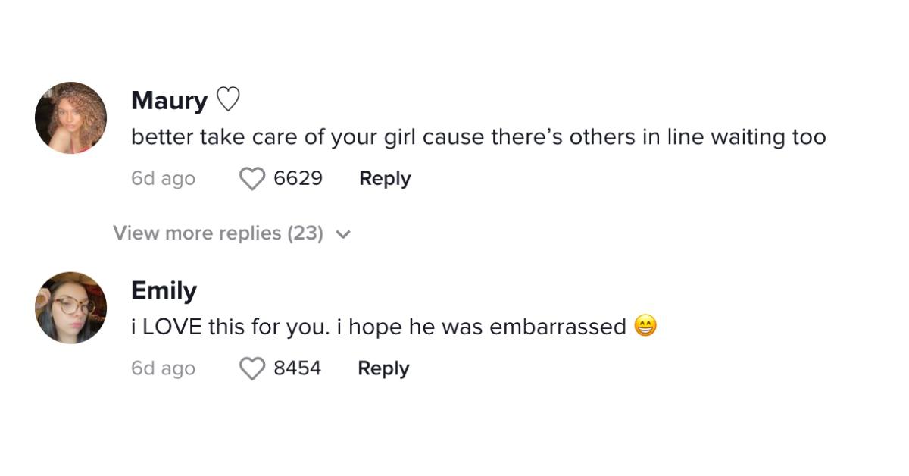
Task: Click Maury's profile picture
Action: tap(70, 117)
